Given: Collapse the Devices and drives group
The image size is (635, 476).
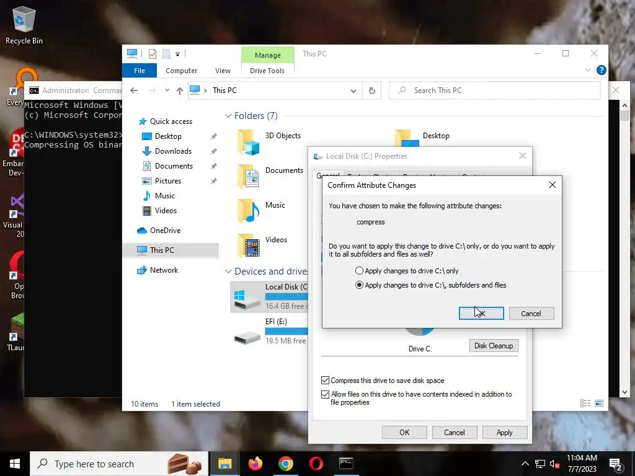Looking at the screenshot, I should [228, 271].
